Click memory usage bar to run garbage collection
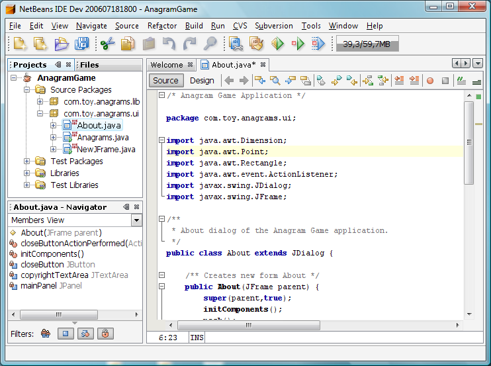The width and height of the screenshot is (491, 366). [x=367, y=44]
